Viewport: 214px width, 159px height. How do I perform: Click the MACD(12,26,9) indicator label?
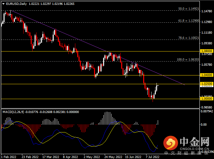13,112
